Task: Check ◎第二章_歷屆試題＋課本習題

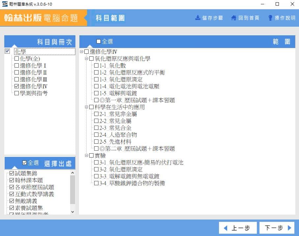Action: click(96, 149)
